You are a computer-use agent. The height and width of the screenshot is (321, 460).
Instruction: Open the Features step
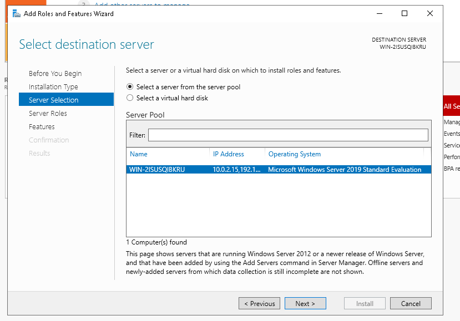point(42,127)
